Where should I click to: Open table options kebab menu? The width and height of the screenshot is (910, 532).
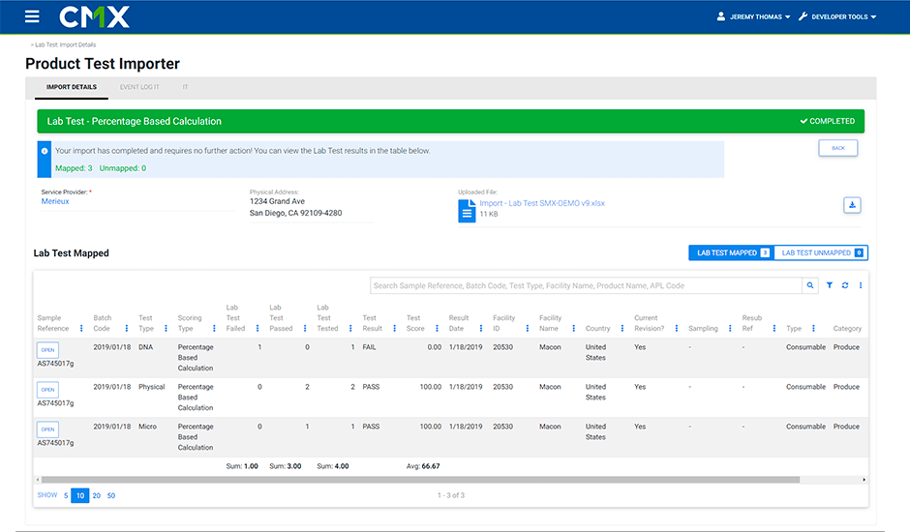861,285
